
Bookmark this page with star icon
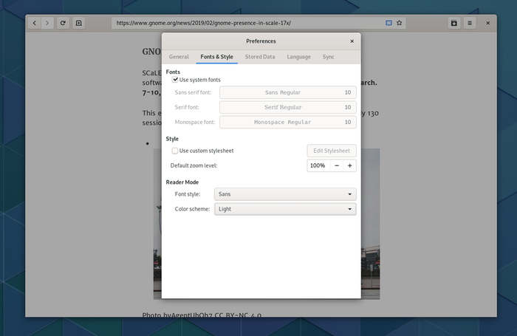point(400,23)
